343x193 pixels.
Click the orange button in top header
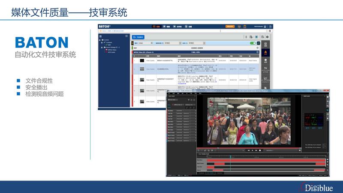click(x=230, y=26)
